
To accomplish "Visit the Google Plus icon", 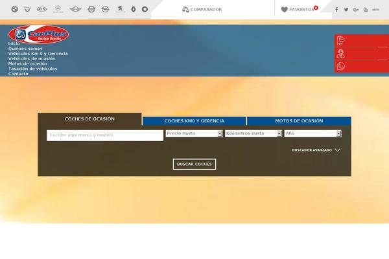I will click(356, 10).
